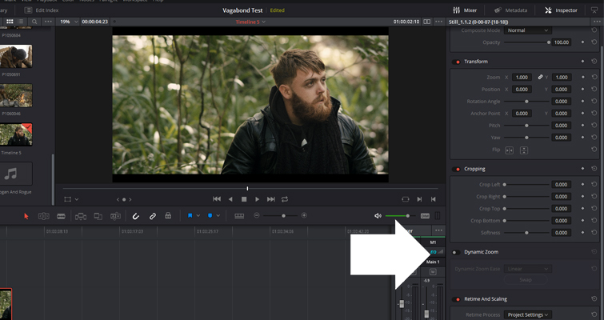Click the Edit Index button
The width and height of the screenshot is (604, 320).
[x=40, y=10]
